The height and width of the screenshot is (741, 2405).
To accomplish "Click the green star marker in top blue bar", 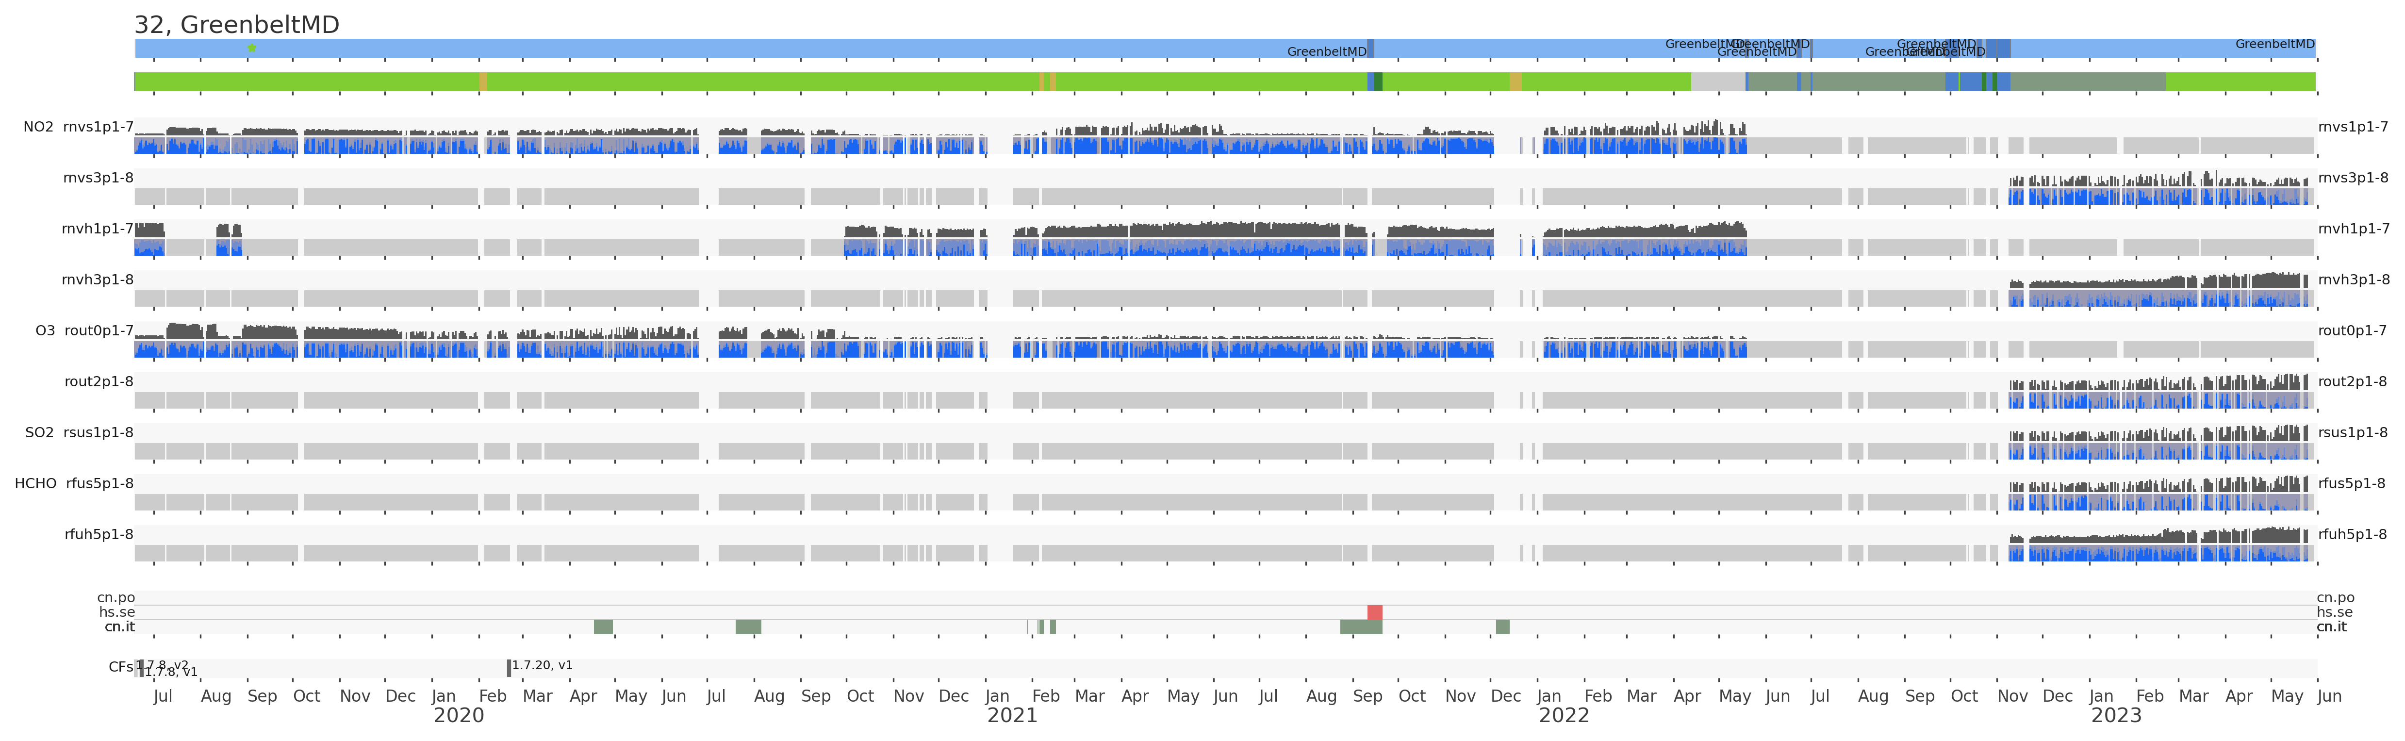I will (251, 48).
